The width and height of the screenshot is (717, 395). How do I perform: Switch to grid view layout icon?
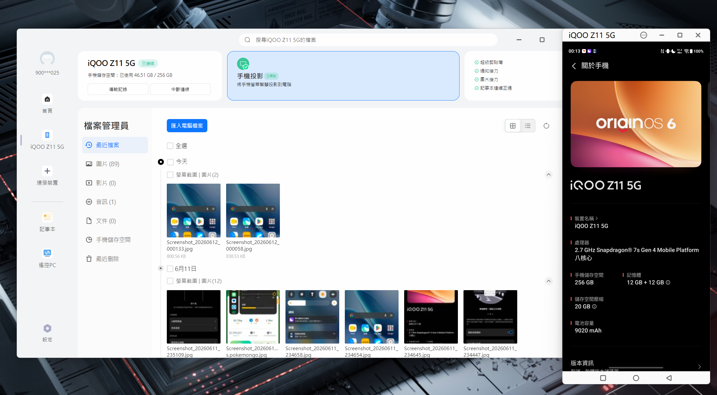(513, 126)
